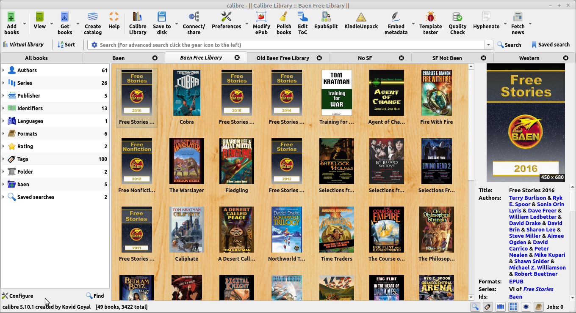This screenshot has height=313, width=576.
Task: Select the Agent of Change cover
Action: [387, 93]
